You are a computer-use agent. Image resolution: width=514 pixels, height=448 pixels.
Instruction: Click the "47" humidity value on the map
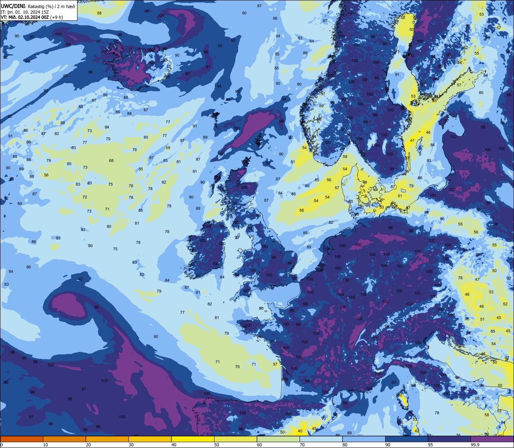477,280
